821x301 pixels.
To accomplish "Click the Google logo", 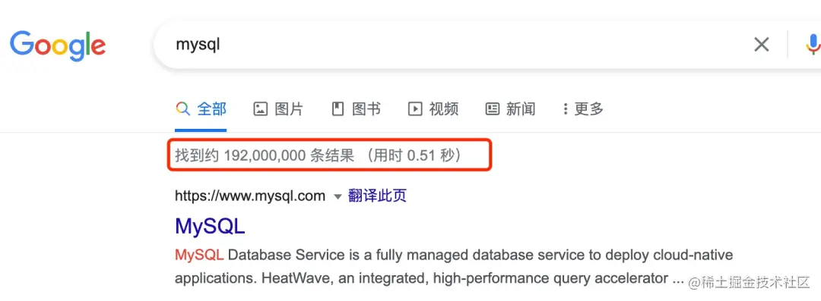I will click(x=58, y=45).
